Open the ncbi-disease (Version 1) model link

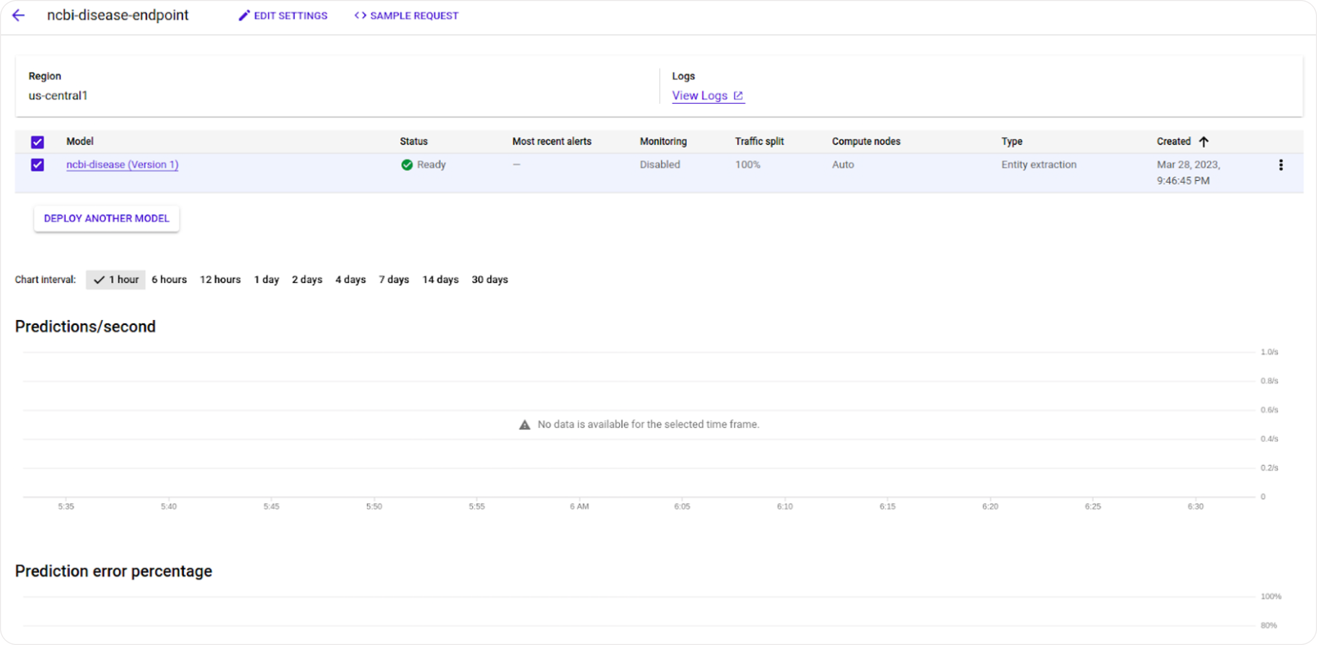(x=122, y=165)
